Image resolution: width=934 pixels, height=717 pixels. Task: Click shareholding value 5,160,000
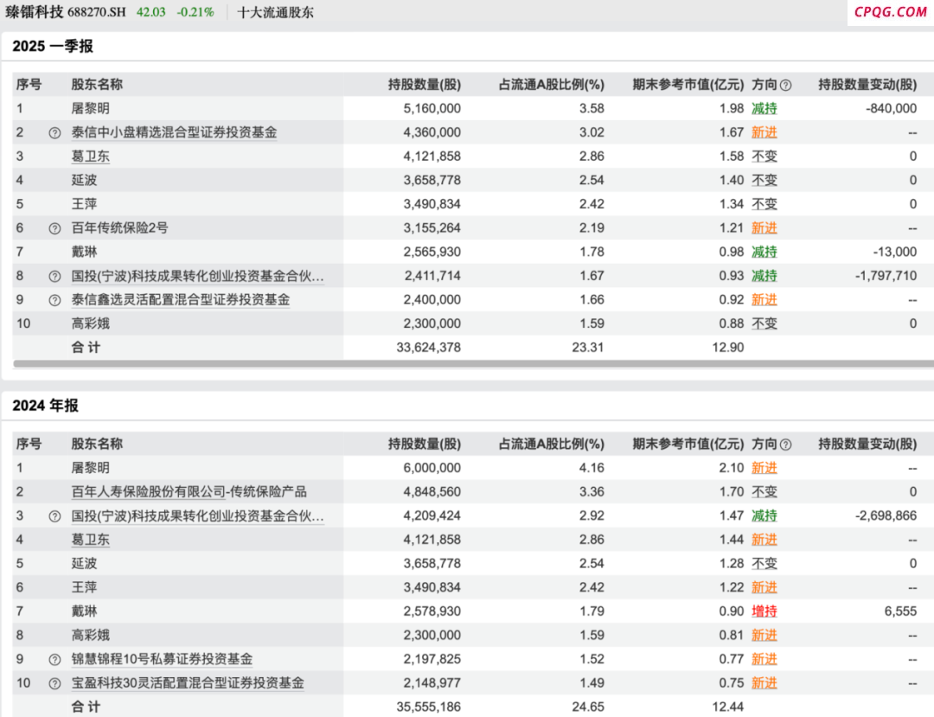click(x=432, y=108)
